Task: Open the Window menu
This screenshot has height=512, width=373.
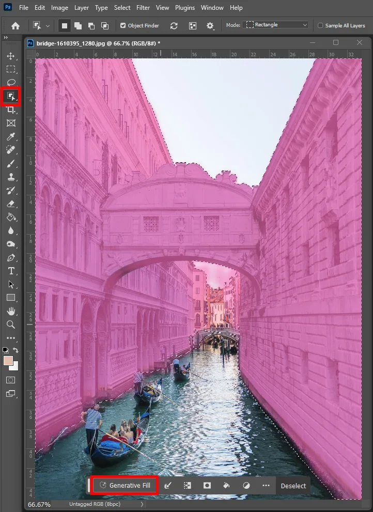Action: [x=212, y=8]
